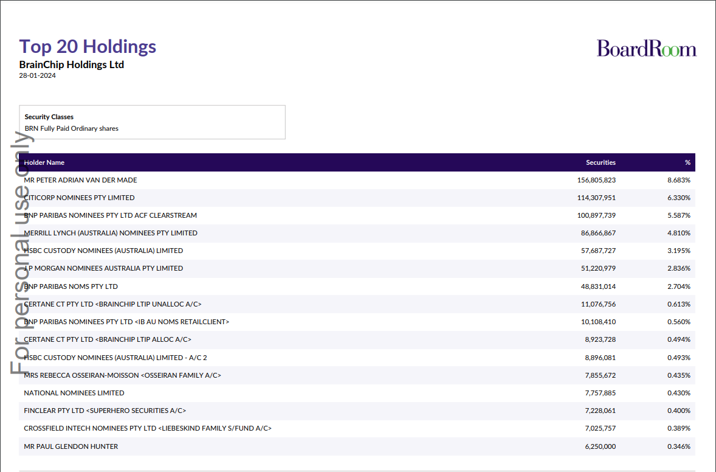This screenshot has width=716, height=472.
Task: Select Citicorp Nominees Pty Limited holder name
Action: click(79, 198)
